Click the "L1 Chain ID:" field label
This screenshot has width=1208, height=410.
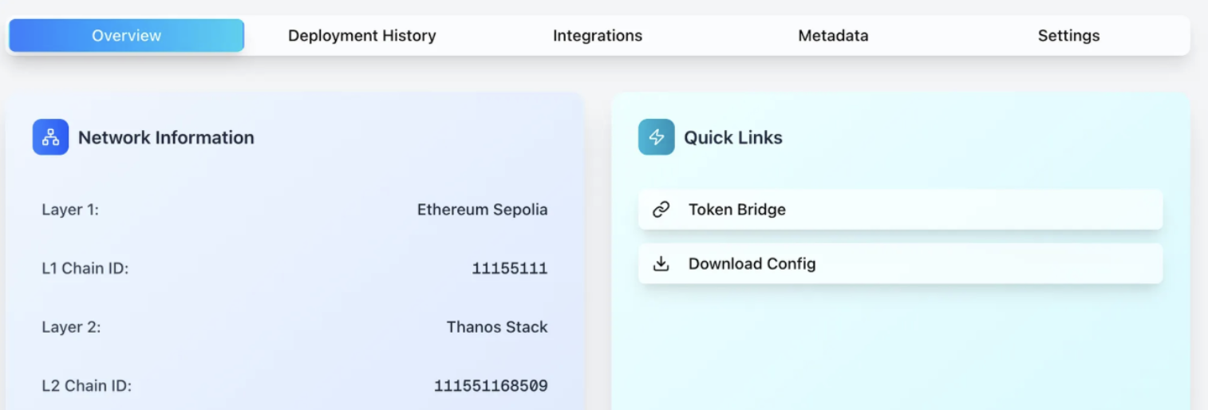point(85,269)
